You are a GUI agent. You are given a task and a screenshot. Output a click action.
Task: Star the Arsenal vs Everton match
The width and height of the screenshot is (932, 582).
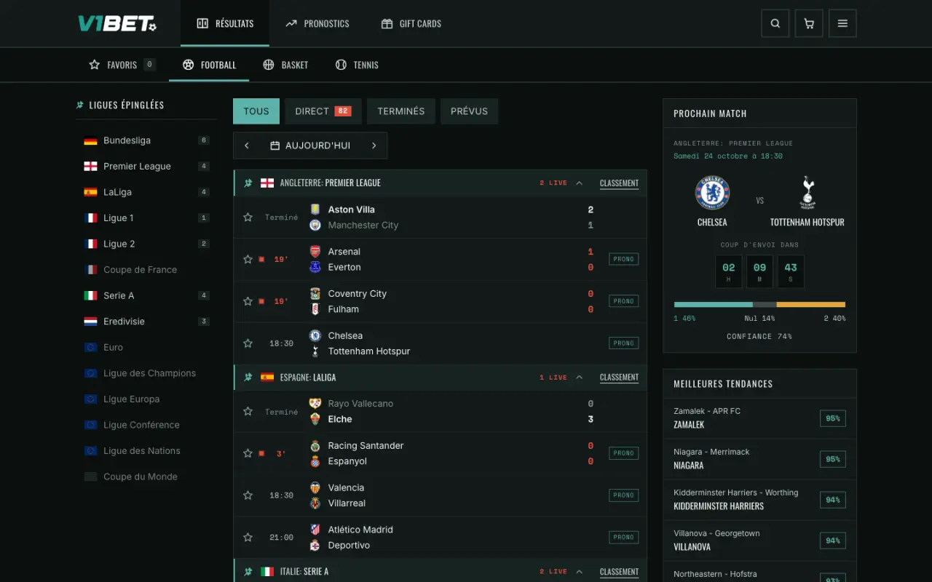(248, 259)
